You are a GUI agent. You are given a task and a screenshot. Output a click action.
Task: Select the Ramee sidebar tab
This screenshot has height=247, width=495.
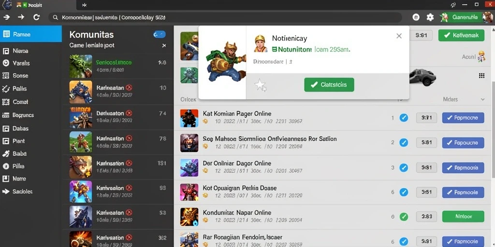tap(31, 34)
